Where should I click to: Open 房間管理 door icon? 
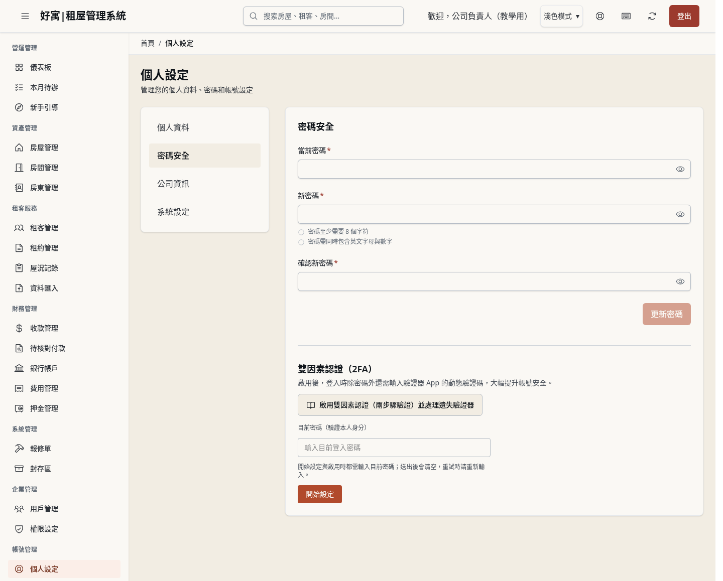coord(19,168)
